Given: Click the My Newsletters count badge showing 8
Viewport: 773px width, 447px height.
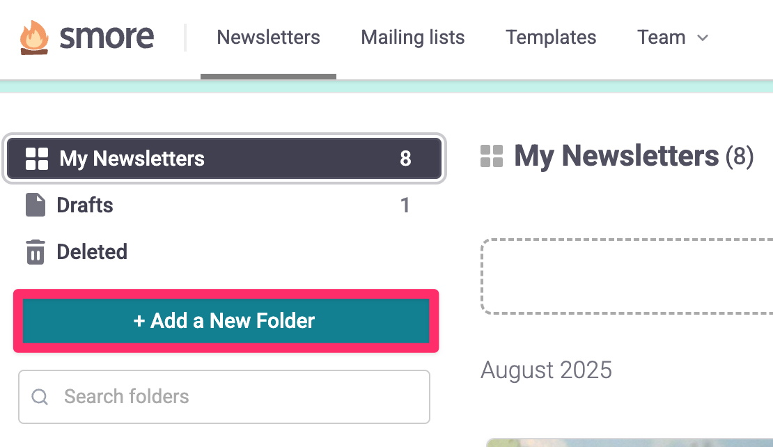Looking at the screenshot, I should tap(405, 159).
